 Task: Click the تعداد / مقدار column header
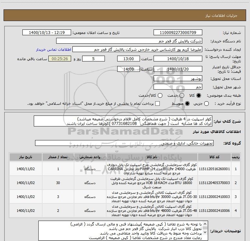pyautogui.click(x=58, y=157)
